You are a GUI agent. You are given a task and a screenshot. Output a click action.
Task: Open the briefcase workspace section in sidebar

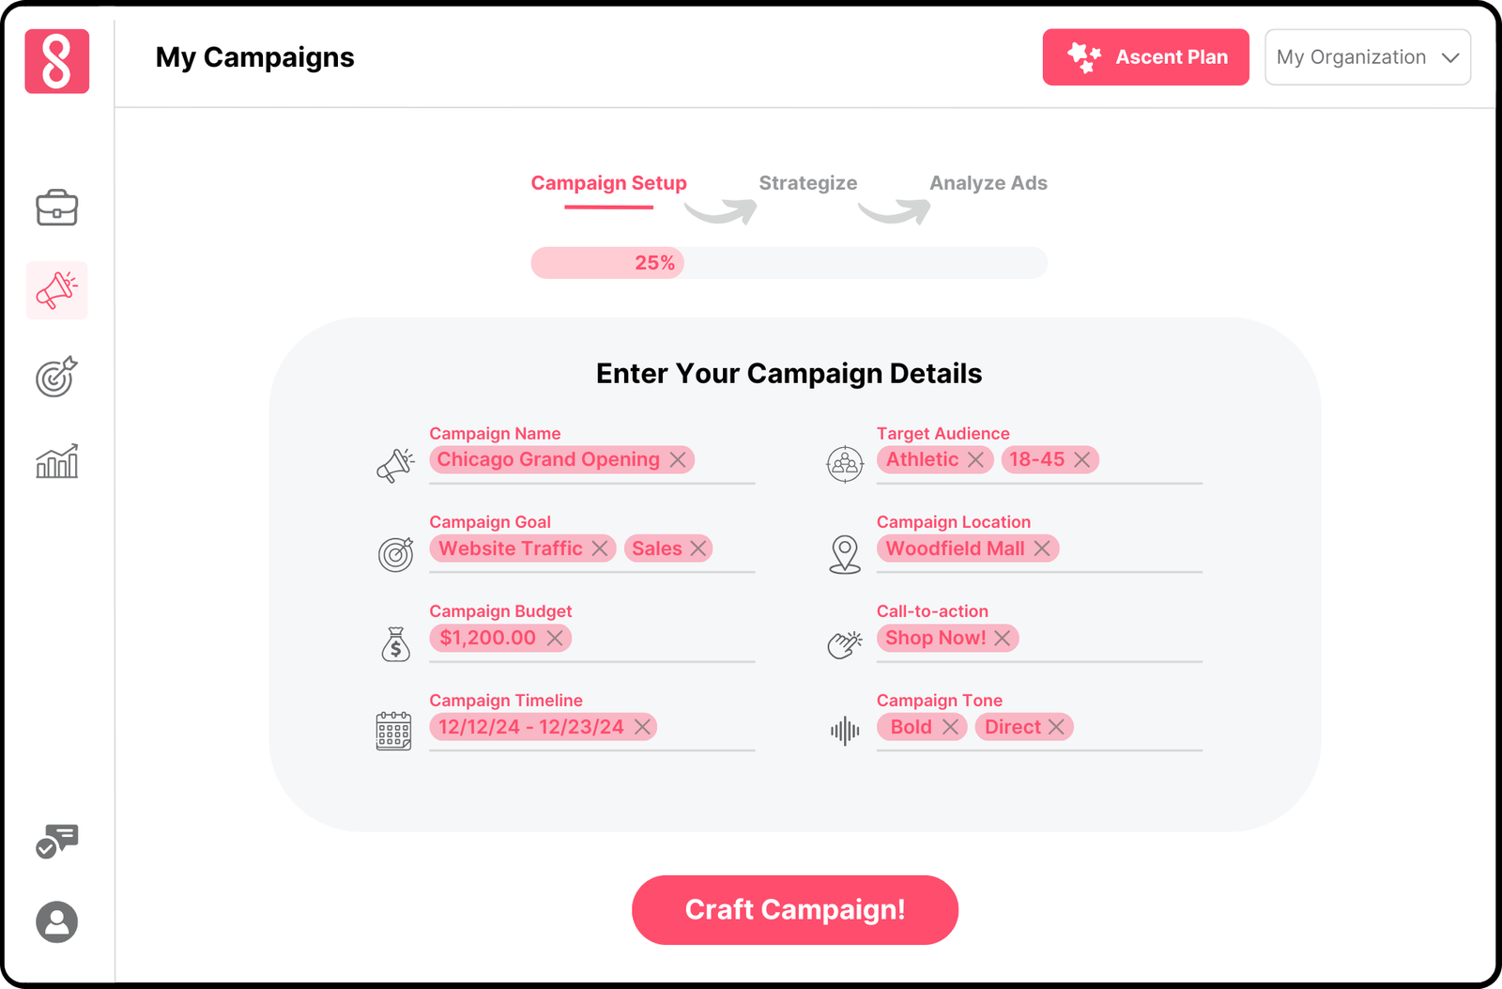click(56, 209)
